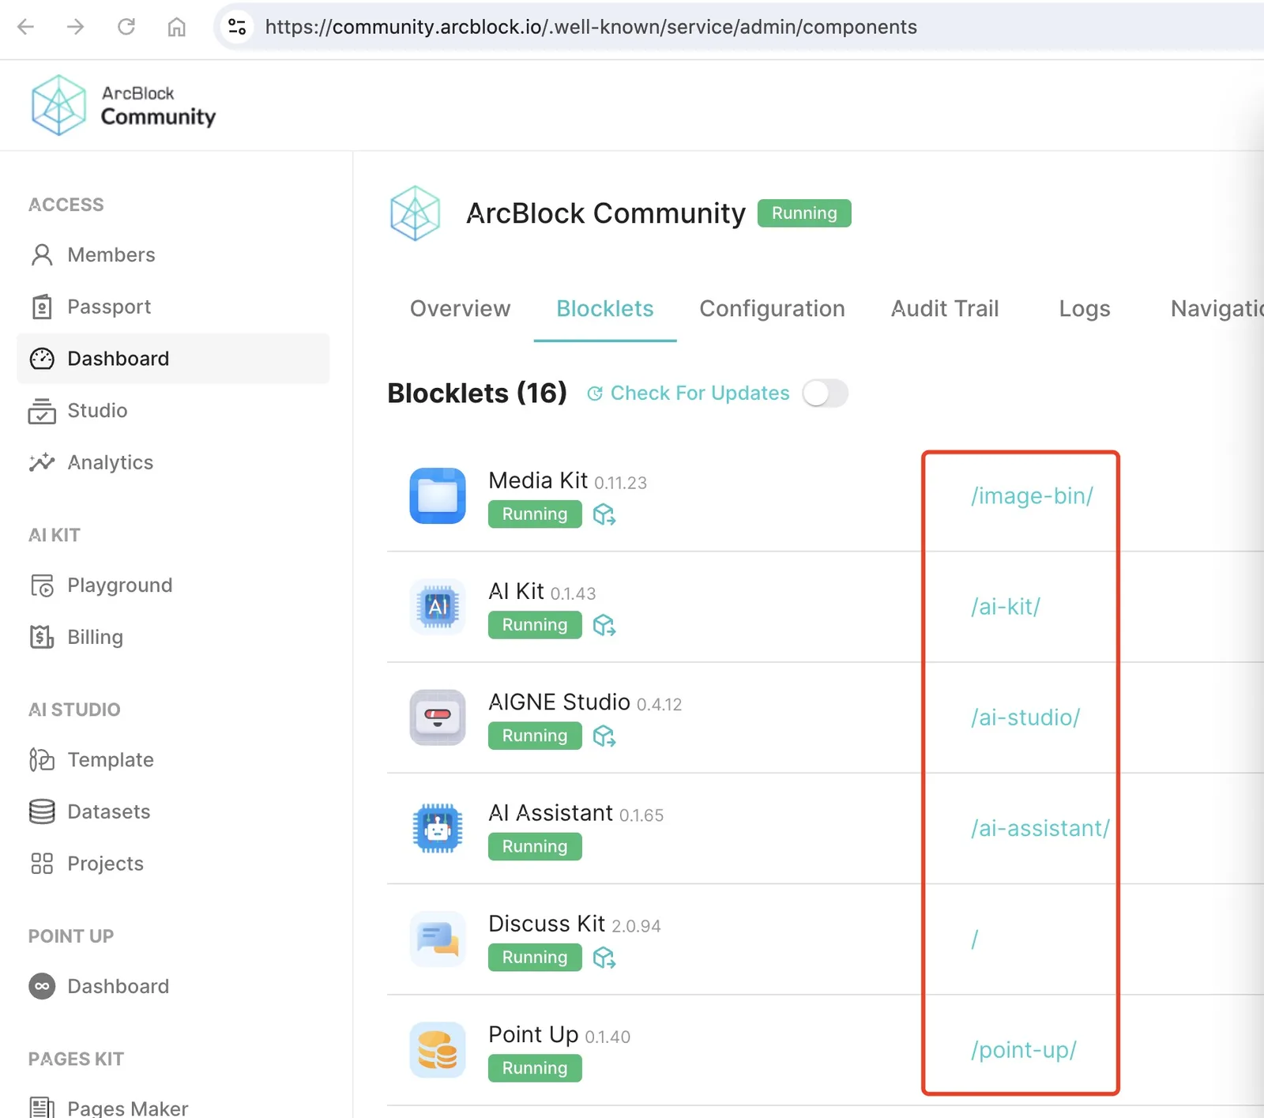Open Projects under AI Studio
Image resolution: width=1264 pixels, height=1118 pixels.
[172, 864]
